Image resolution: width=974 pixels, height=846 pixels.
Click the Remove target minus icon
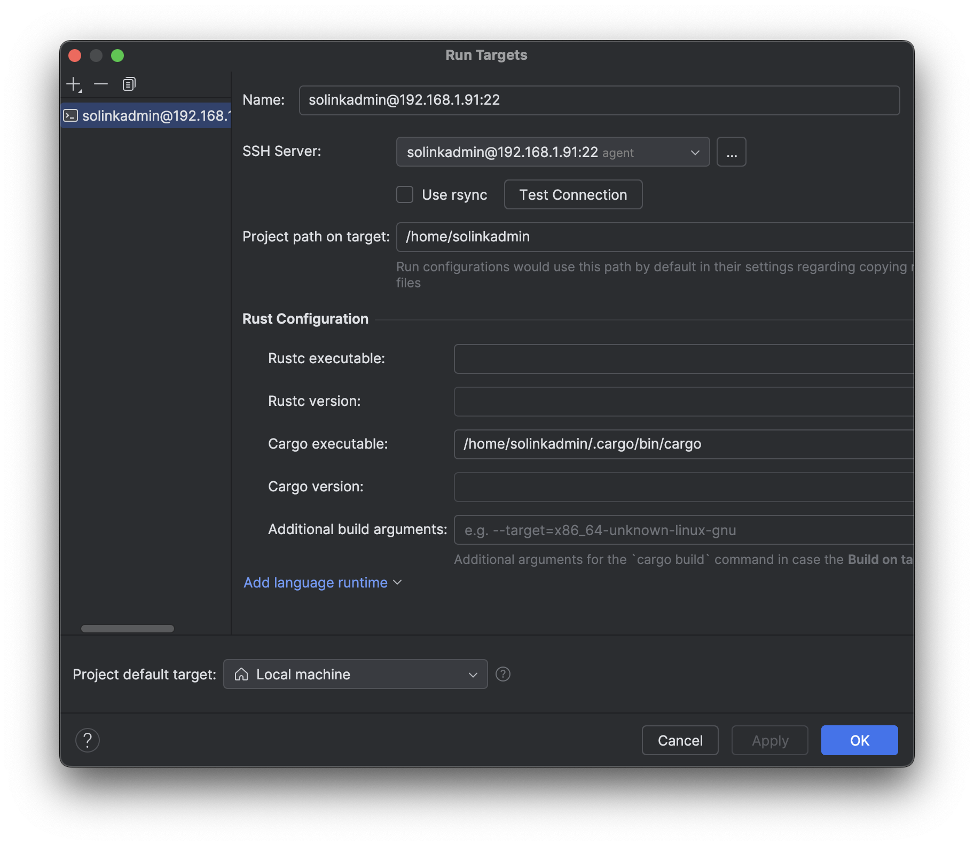pos(101,84)
